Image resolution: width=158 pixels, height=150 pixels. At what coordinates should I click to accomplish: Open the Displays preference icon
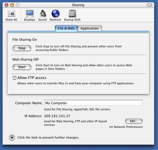point(30,14)
